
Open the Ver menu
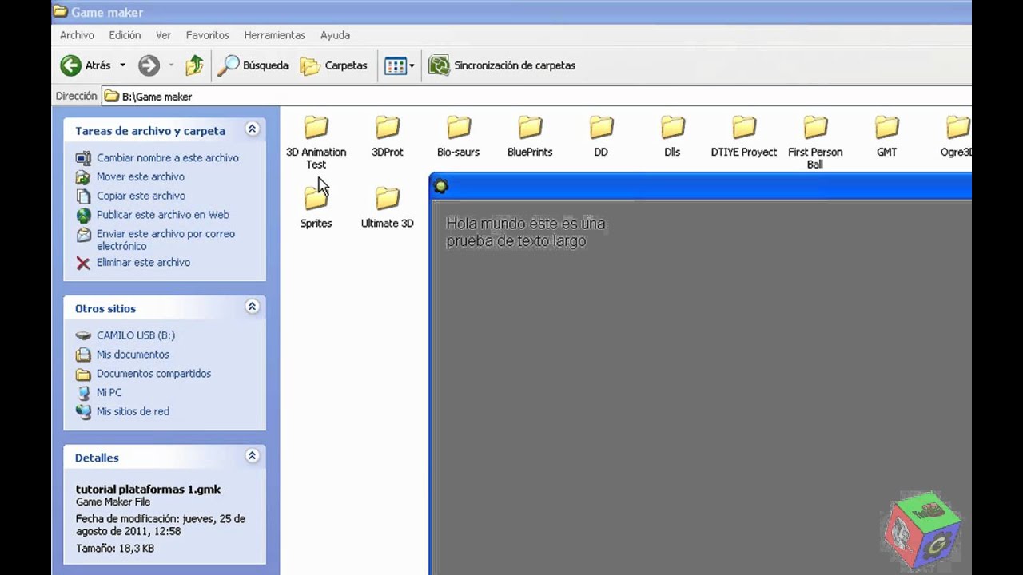pos(163,35)
